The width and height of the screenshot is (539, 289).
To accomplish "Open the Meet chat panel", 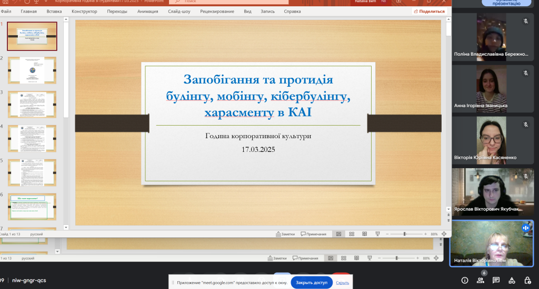I will click(x=496, y=280).
